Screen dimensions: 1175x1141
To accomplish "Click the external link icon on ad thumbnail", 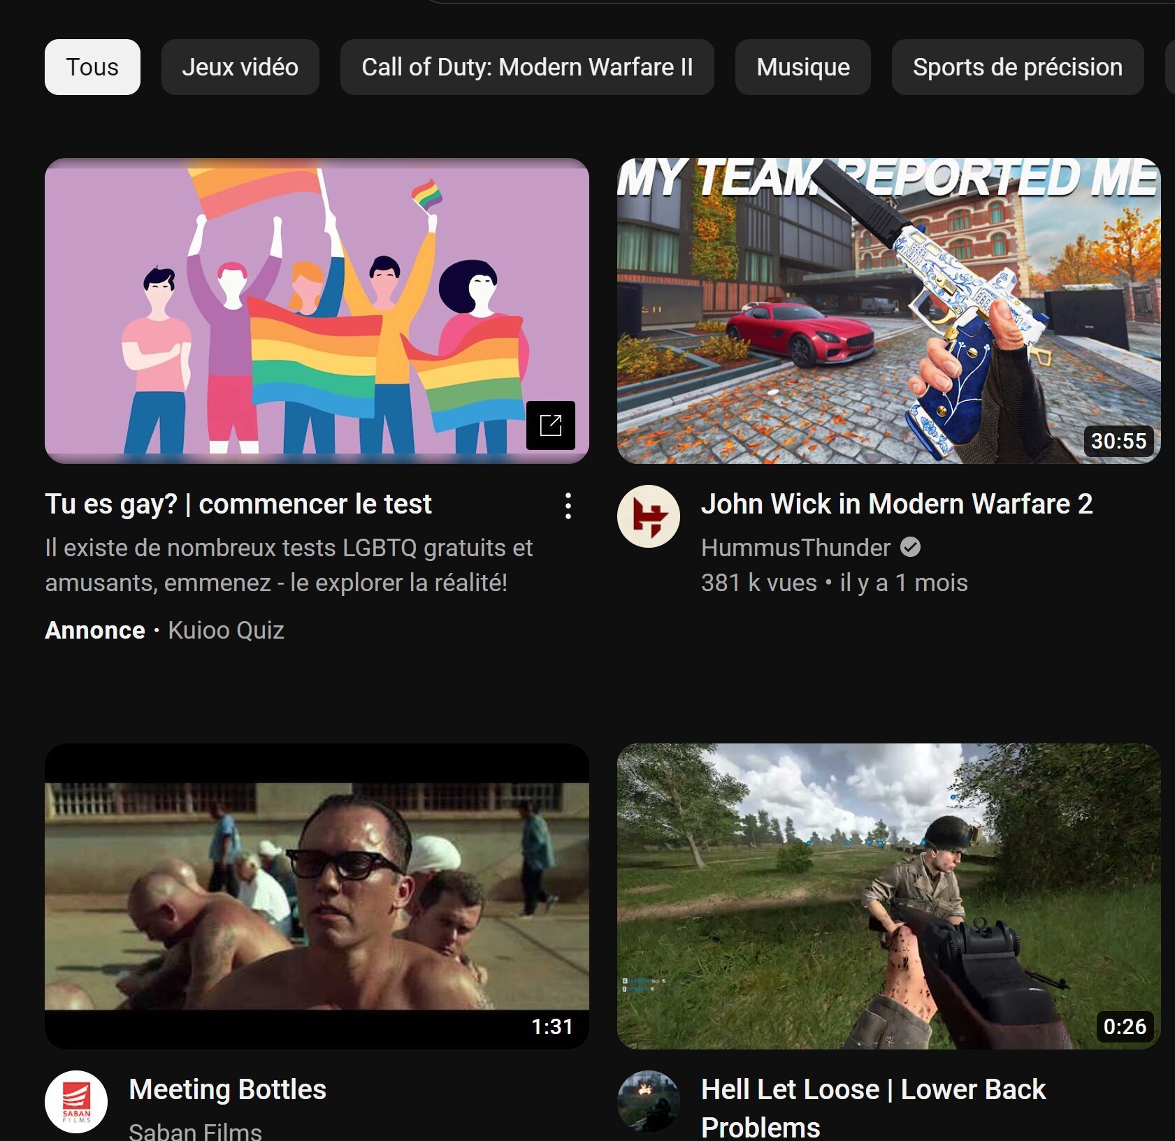I will [551, 425].
